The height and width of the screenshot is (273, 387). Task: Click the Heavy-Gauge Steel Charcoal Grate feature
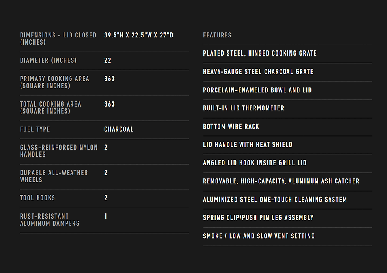point(258,72)
